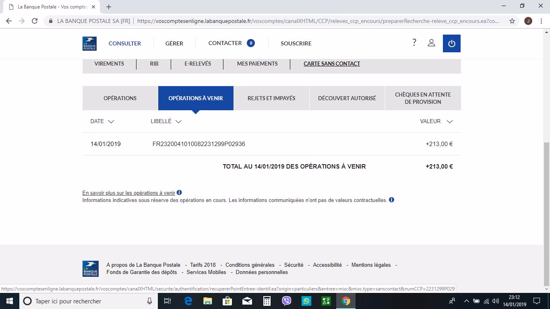Reload the page with the refresh icon
Screen dimensions: 550x309
click(34, 21)
